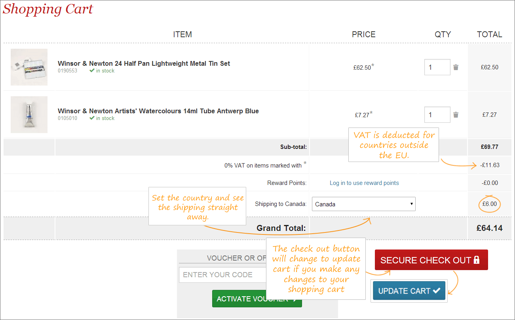
Task: Click Log in to use reward points
Action: [x=364, y=183]
